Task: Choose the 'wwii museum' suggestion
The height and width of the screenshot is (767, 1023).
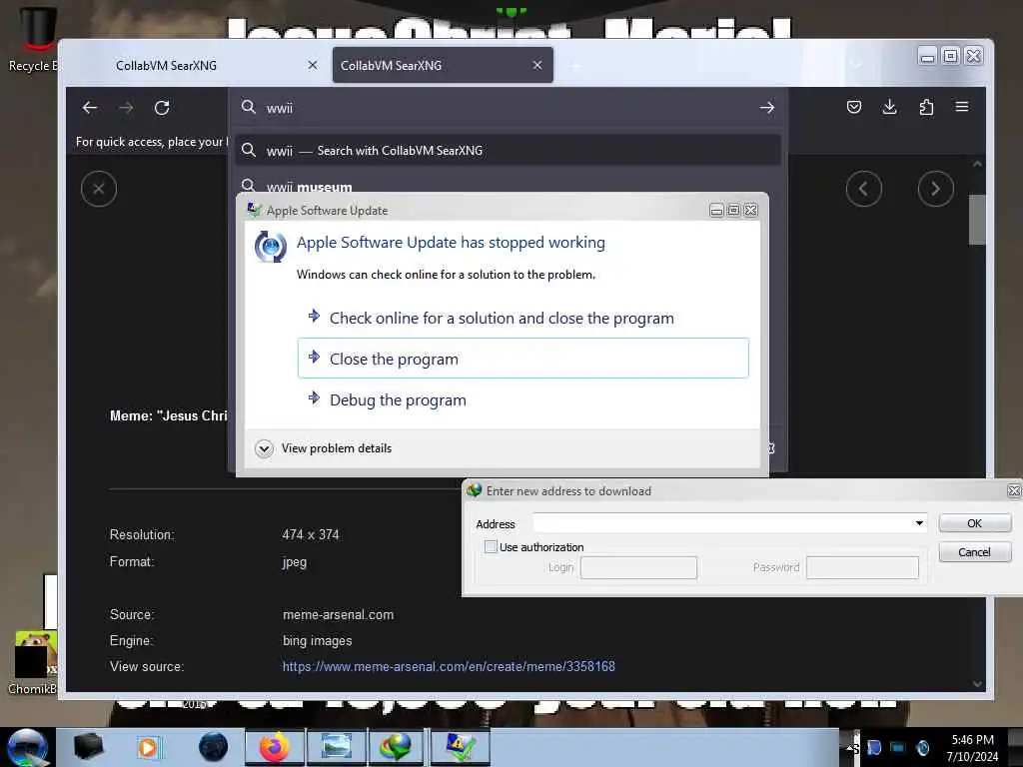Action: [x=310, y=187]
